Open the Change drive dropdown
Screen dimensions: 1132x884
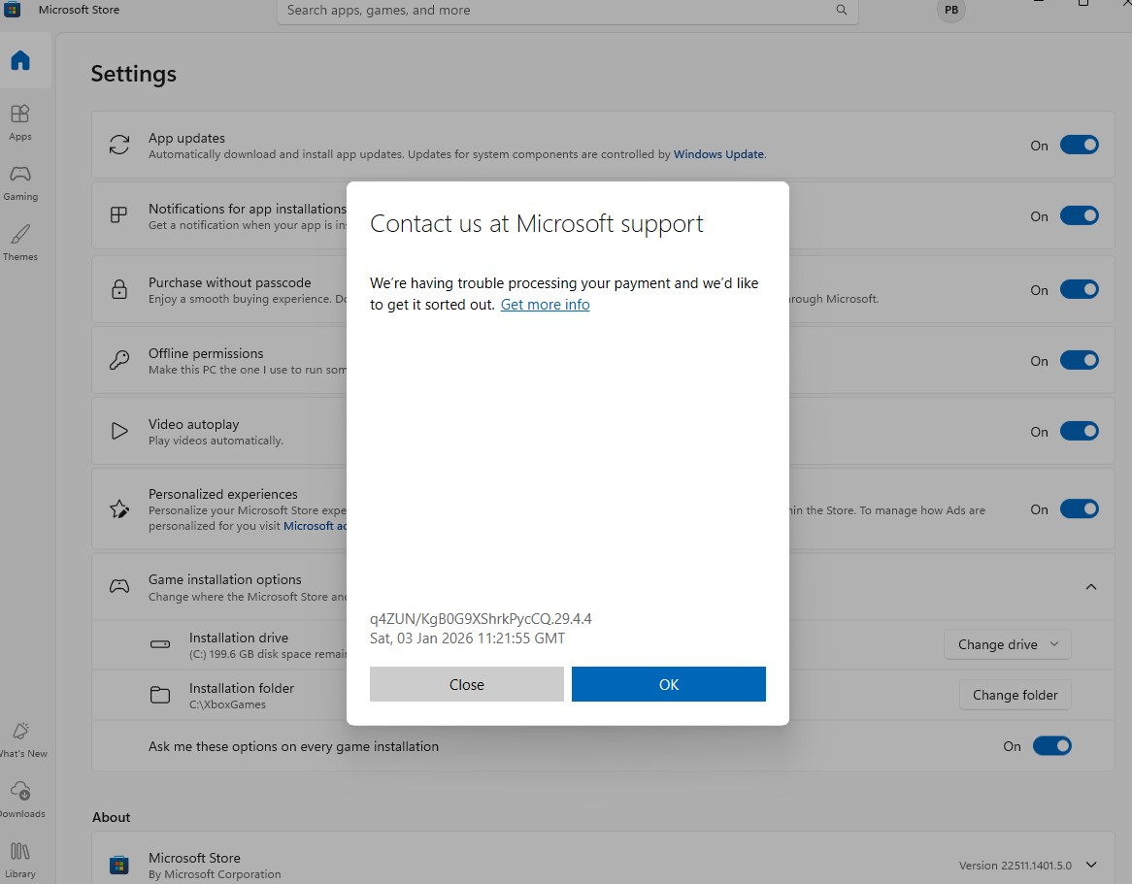[1007, 644]
